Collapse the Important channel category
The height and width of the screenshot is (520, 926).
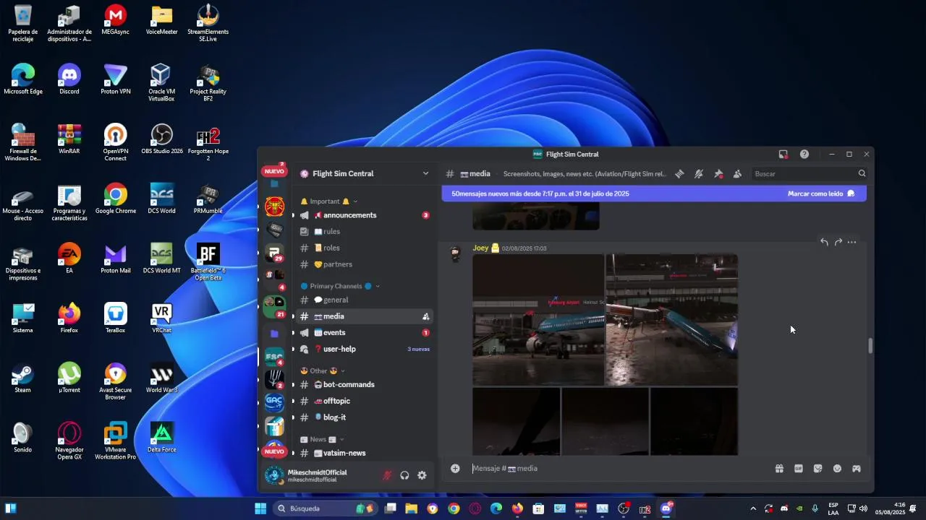coord(329,201)
